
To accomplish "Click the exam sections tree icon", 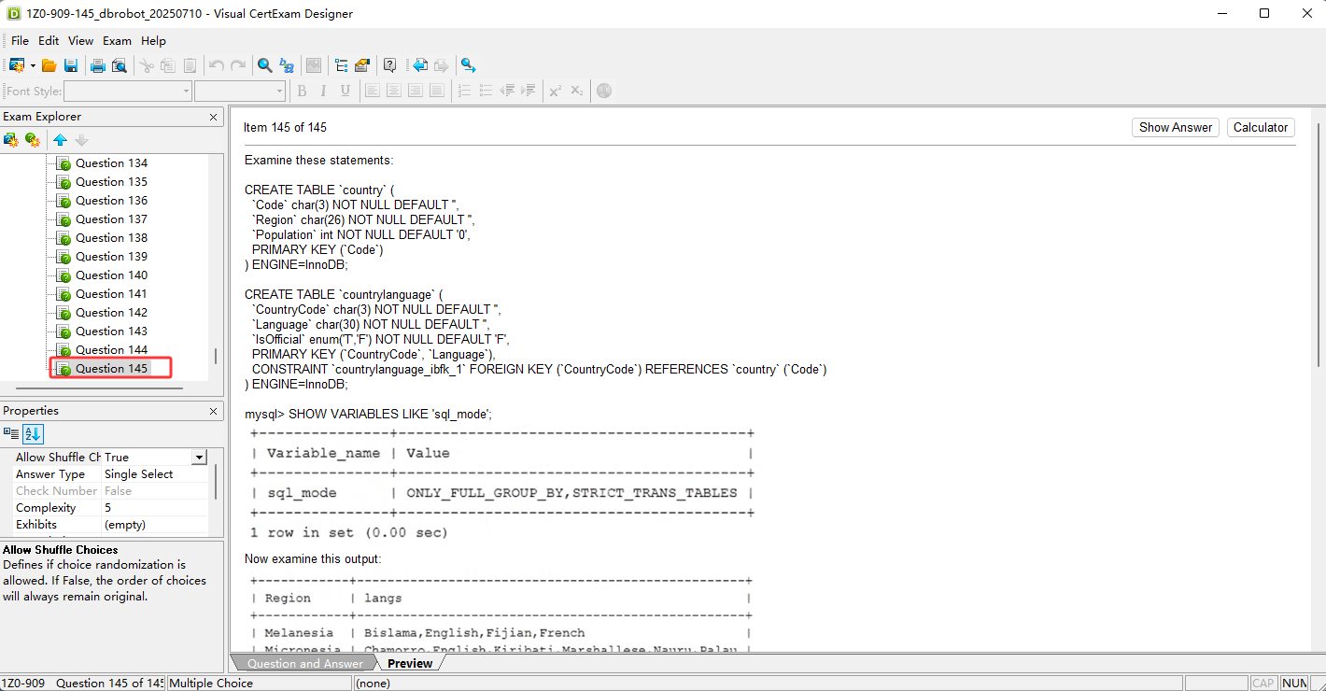I will click(x=341, y=65).
